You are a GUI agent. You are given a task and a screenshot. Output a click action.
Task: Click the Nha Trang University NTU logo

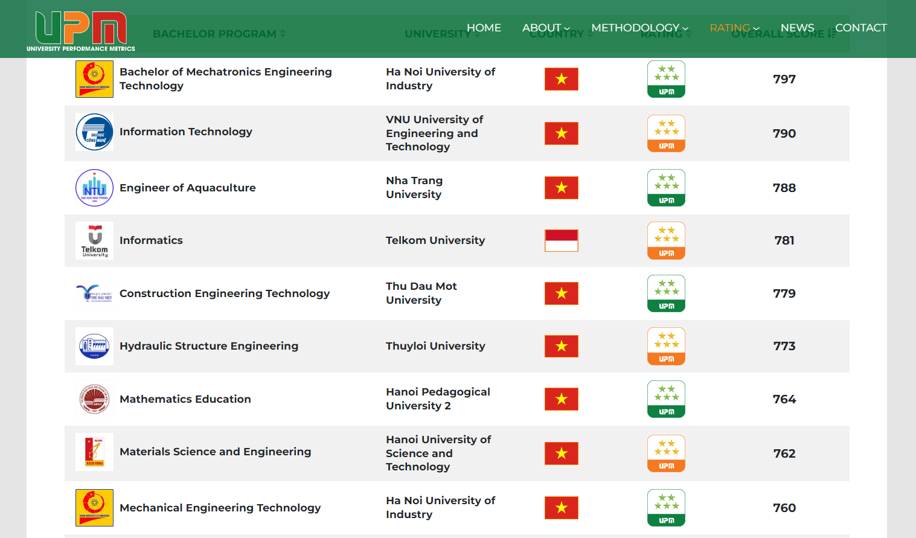(x=94, y=188)
